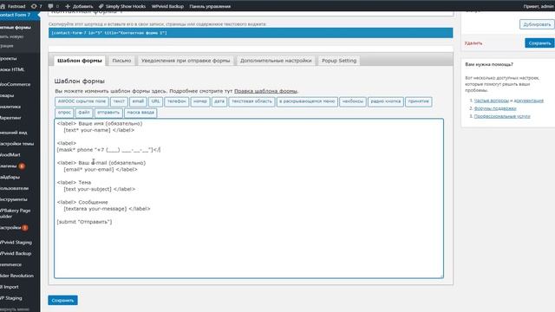
Task: Insert the радио кнопка tag
Action: click(x=386, y=101)
